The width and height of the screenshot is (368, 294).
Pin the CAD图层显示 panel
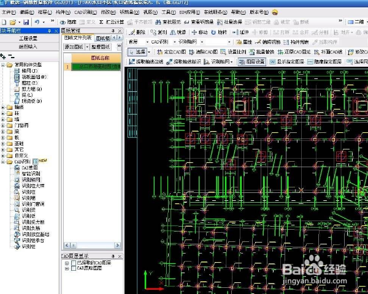(x=113, y=256)
